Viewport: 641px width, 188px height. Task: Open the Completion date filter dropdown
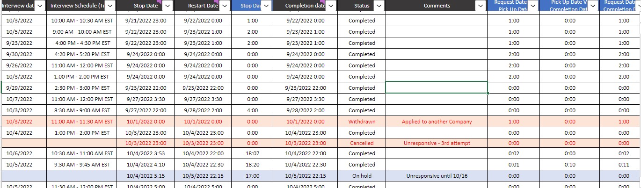coord(331,6)
